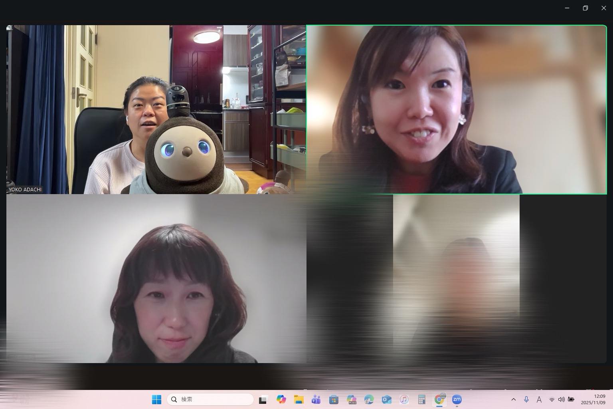Viewport: 613px width, 409px height.
Task: Launch Microsoft Teams from the taskbar
Action: 316,399
